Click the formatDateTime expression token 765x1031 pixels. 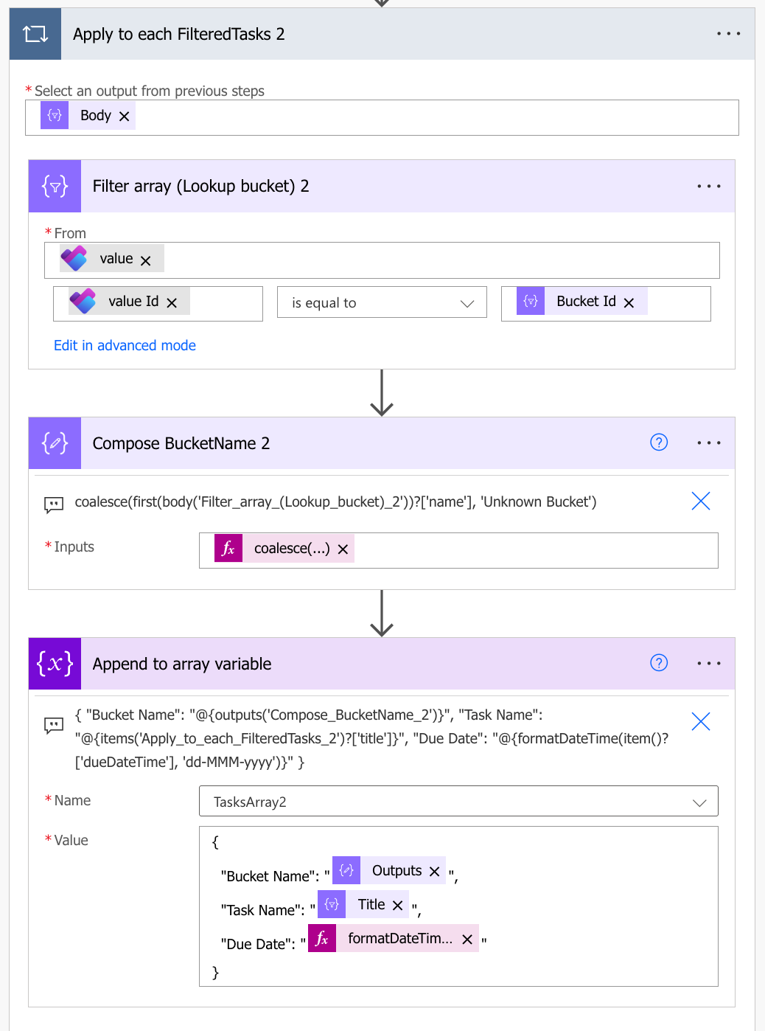pos(394,938)
